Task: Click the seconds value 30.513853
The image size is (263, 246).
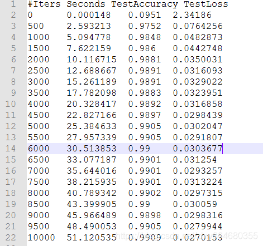Action: (x=92, y=149)
